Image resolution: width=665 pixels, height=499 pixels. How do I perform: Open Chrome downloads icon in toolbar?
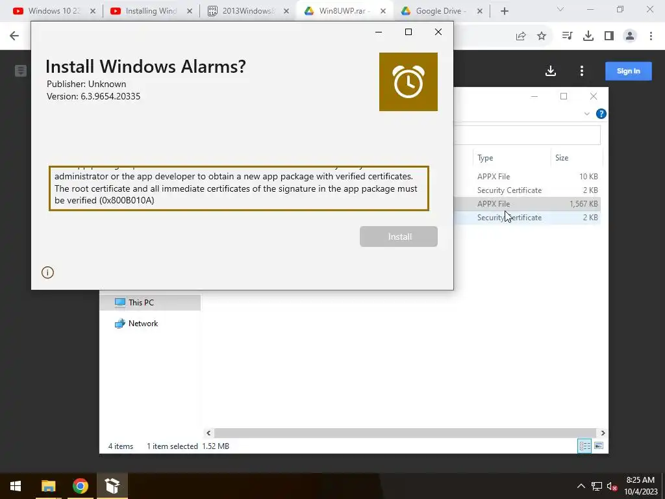click(x=588, y=36)
